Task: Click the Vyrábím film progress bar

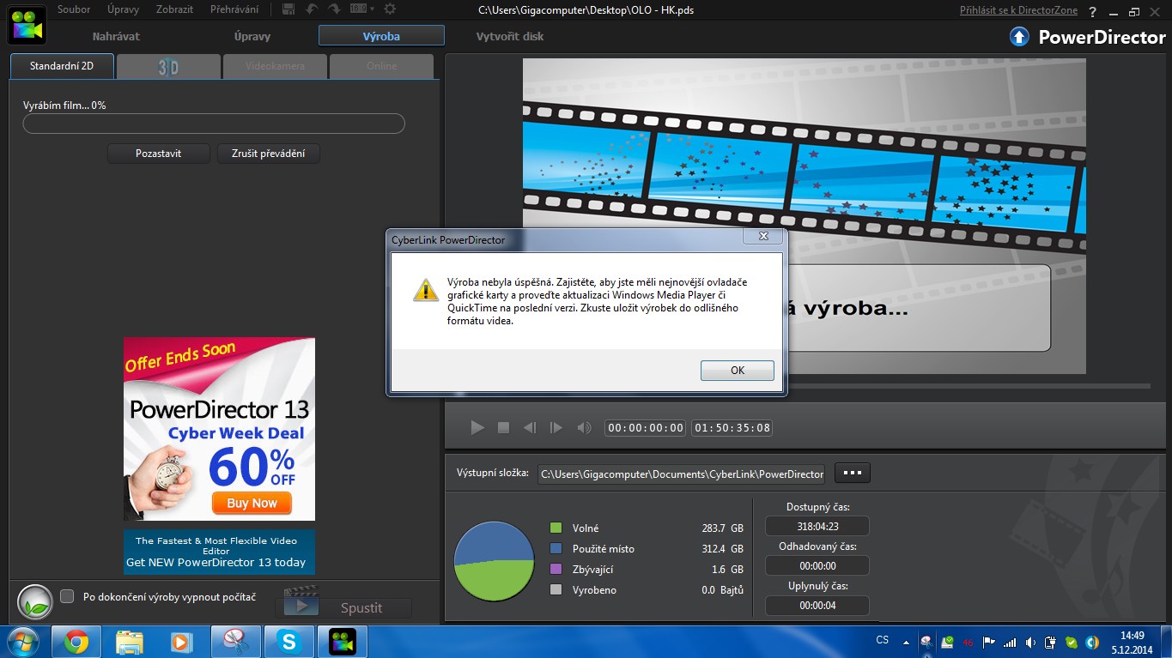Action: (x=214, y=124)
